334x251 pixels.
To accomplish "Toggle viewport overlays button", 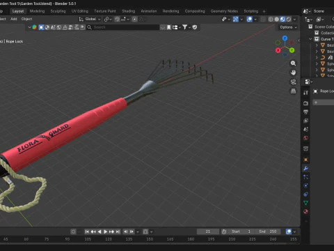I will tap(250, 20).
